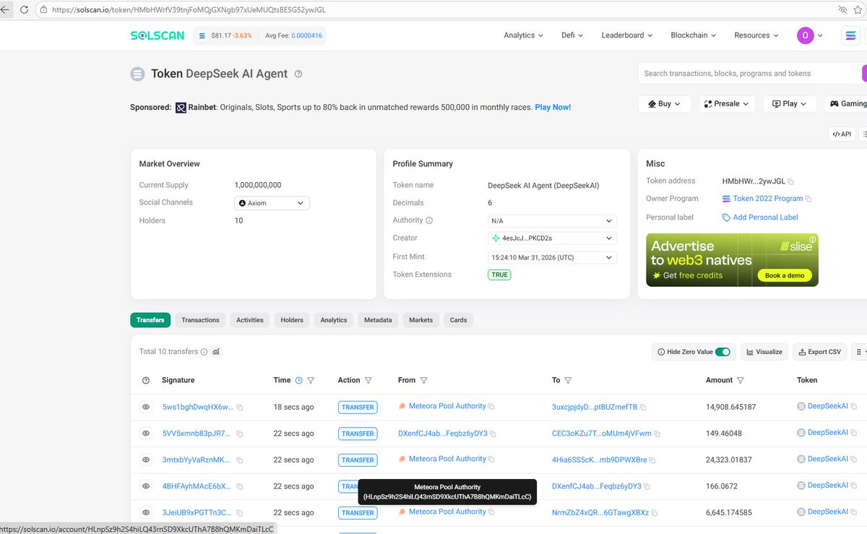Switch to the Activities tab
Image resolution: width=867 pixels, height=534 pixels.
tap(250, 320)
